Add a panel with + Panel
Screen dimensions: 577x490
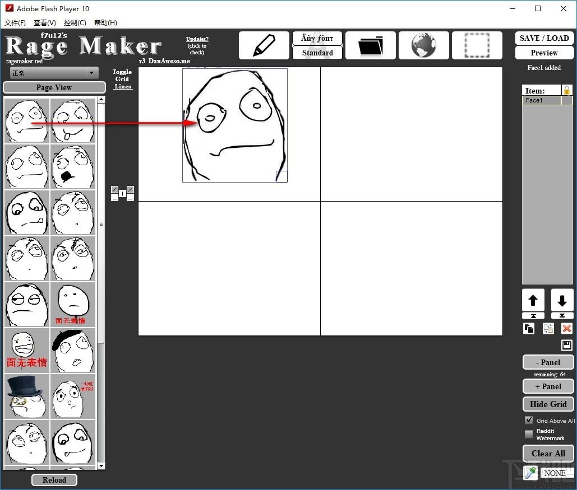(x=548, y=386)
